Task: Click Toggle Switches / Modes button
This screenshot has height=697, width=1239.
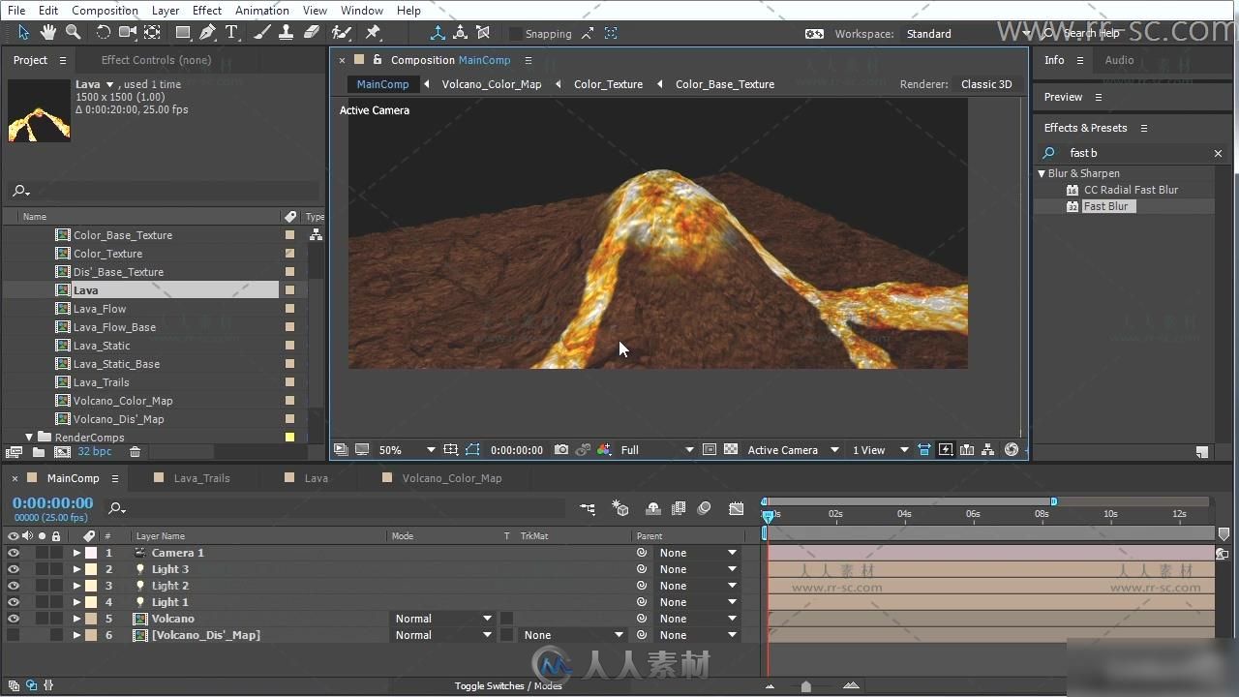Action: click(508, 685)
